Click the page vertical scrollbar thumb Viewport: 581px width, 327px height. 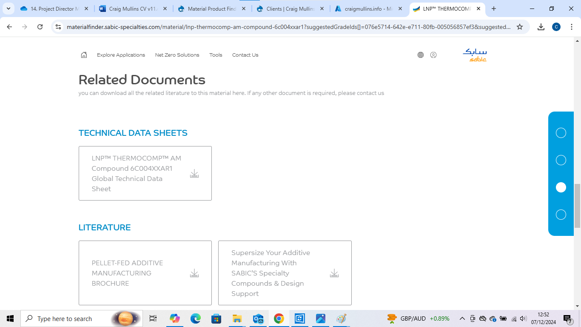[577, 206]
